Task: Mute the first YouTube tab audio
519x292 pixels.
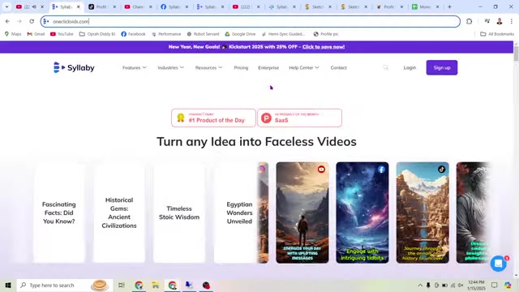Action: (x=34, y=6)
